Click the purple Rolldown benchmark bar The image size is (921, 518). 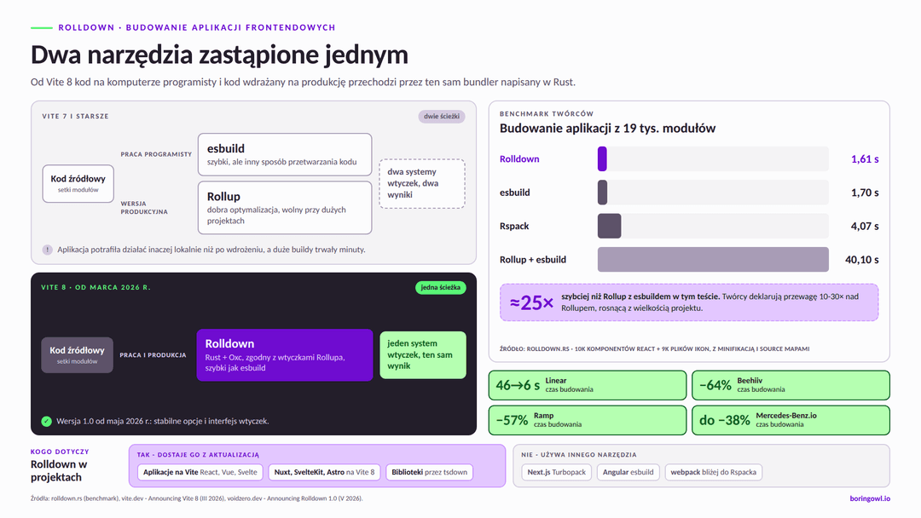tap(602, 159)
